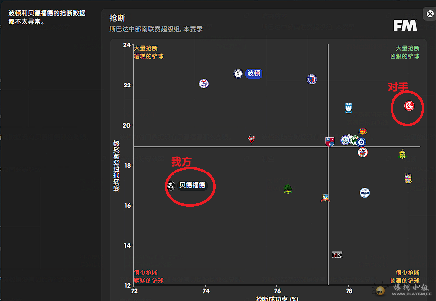Viewport: 436px width, 301px height.
Task: Click the green 大量抢断 凶狠的铲球 quadrant label
Action: (x=404, y=52)
